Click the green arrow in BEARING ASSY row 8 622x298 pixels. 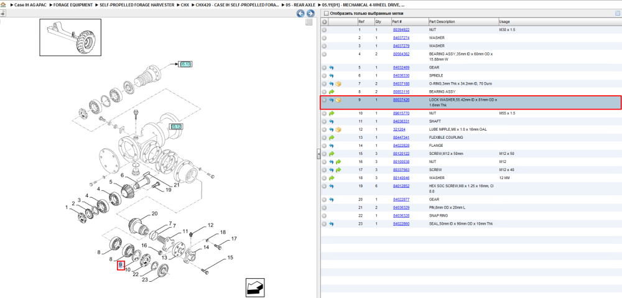tap(332, 92)
